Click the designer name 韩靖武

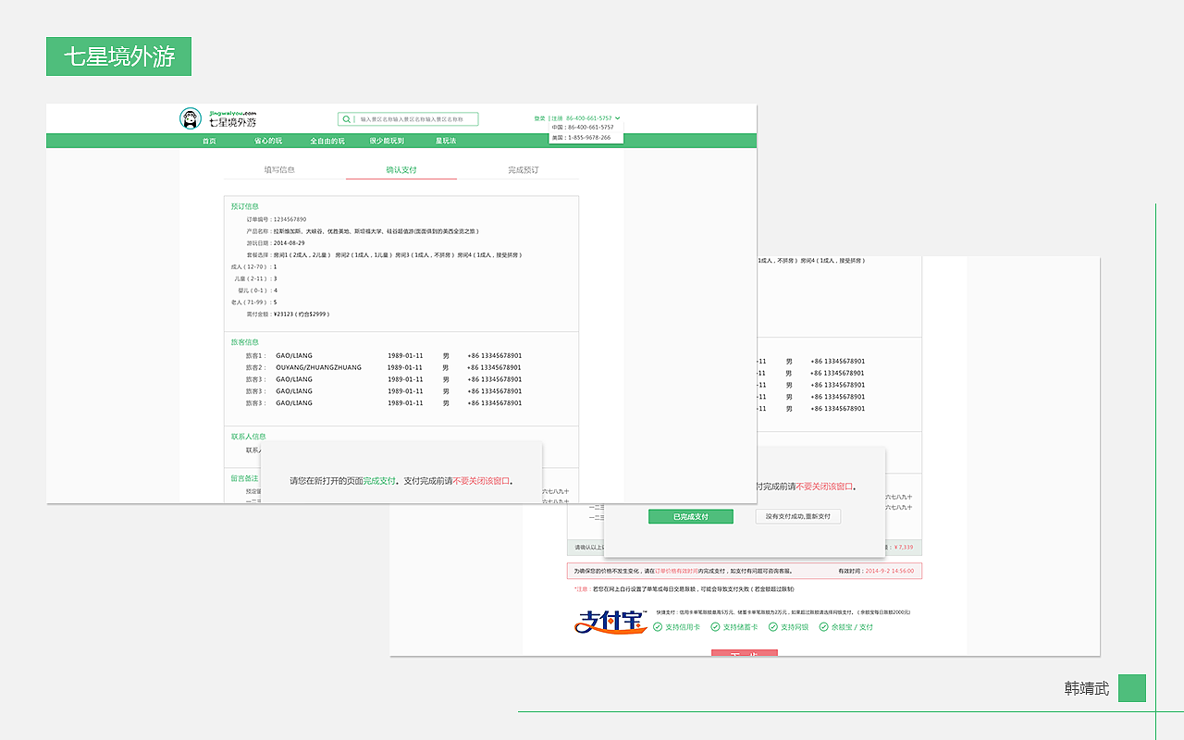1086,689
